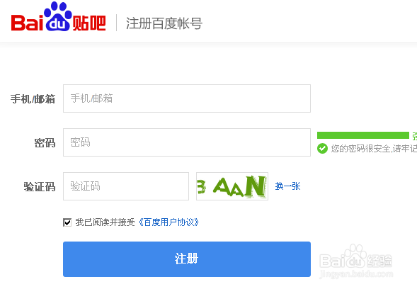Click the 注册百度帐号 page title
The width and height of the screenshot is (417, 289).
[164, 23]
